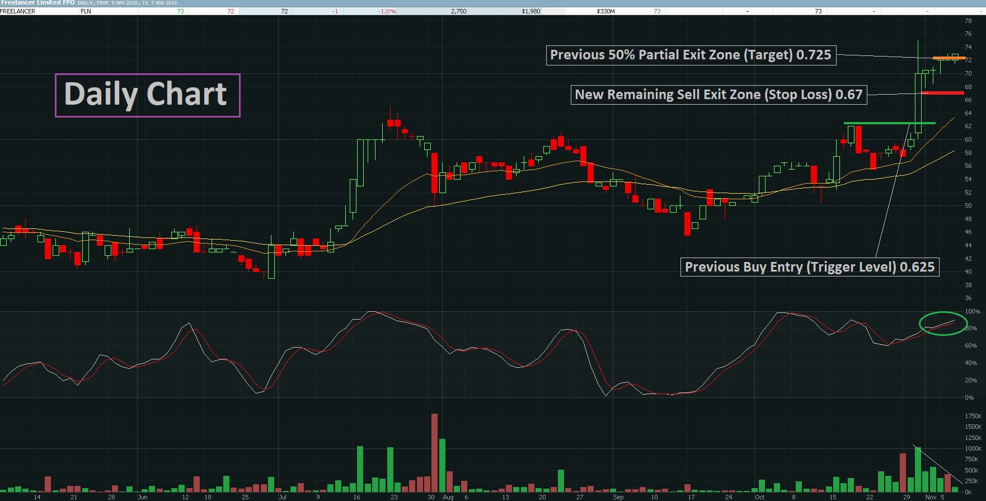Click the Daily Chart label box
Viewport: 986px width, 501px height.
(148, 95)
